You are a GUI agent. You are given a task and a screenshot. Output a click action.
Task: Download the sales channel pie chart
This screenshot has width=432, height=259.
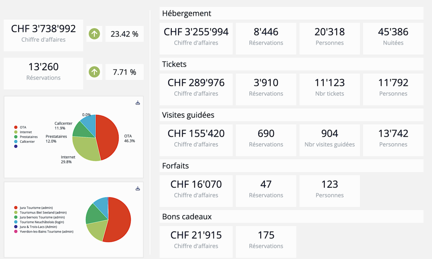pyautogui.click(x=138, y=103)
